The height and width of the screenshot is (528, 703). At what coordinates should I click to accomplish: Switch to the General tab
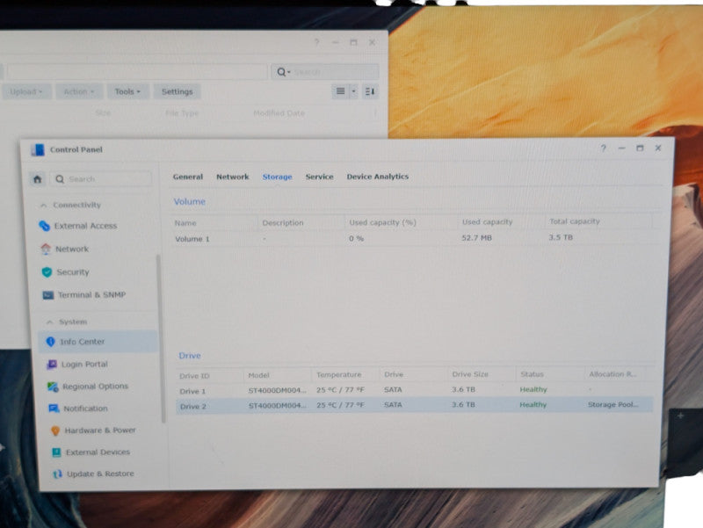pos(188,177)
